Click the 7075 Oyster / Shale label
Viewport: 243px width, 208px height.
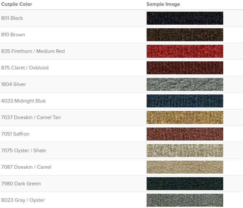pyautogui.click(x=24, y=151)
